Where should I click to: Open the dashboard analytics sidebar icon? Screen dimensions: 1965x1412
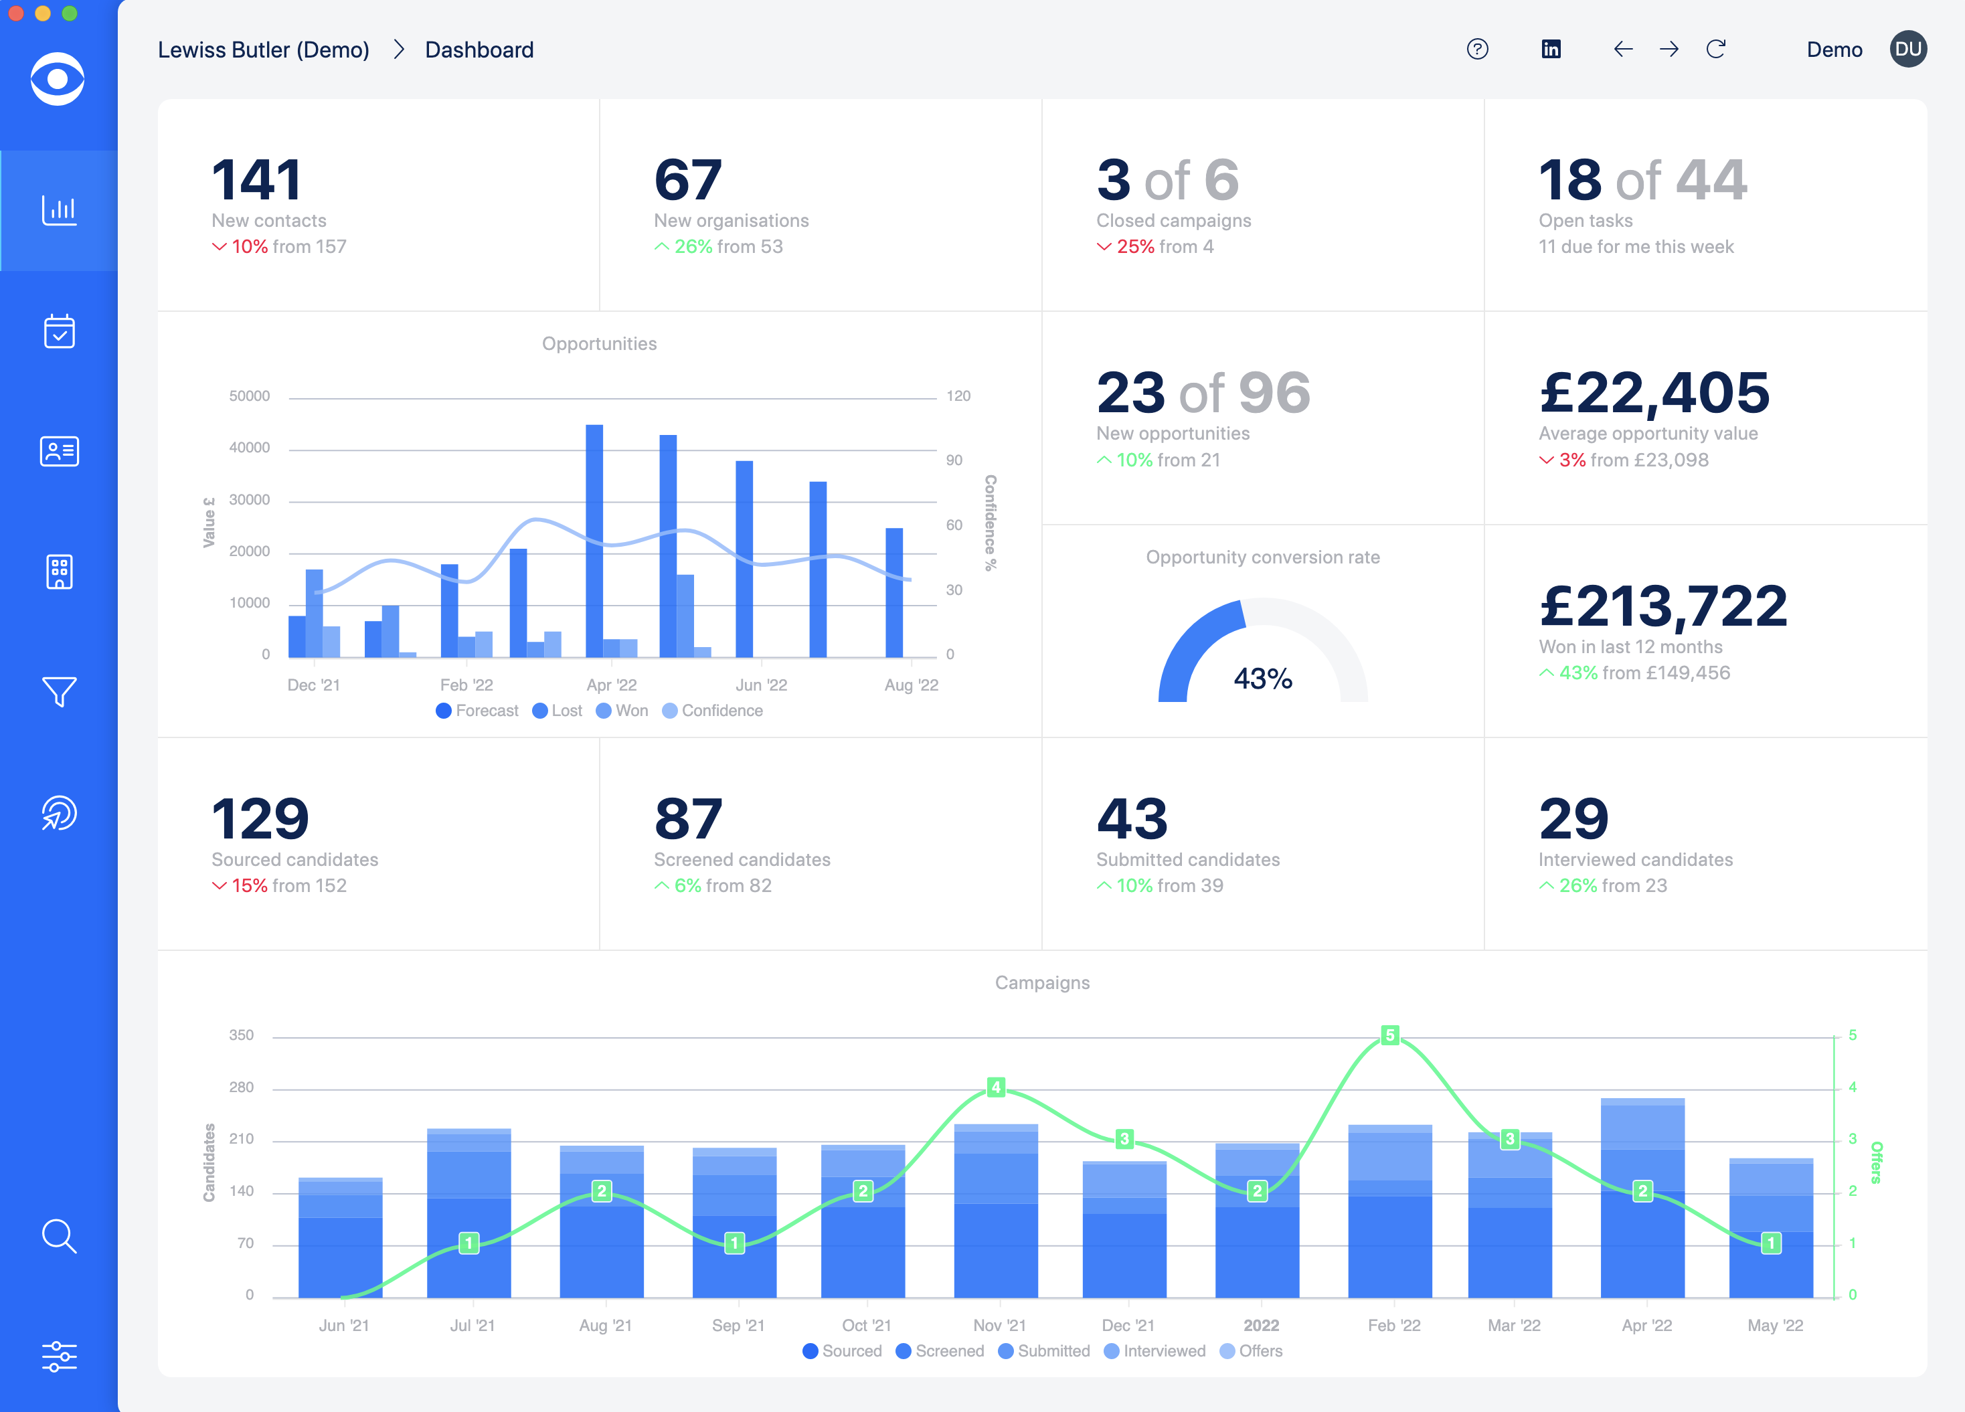(59, 209)
